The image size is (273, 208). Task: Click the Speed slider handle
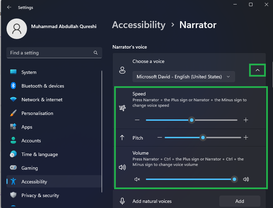pos(192,120)
